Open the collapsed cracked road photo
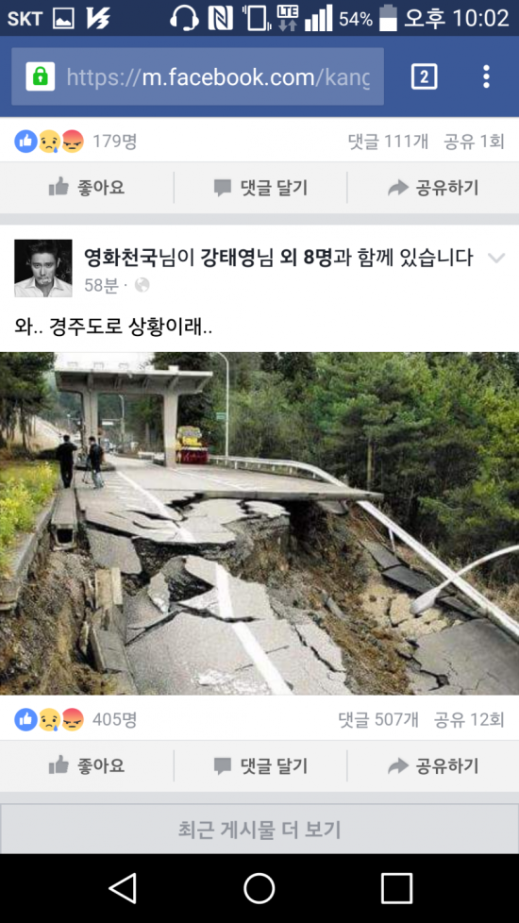 (259, 523)
